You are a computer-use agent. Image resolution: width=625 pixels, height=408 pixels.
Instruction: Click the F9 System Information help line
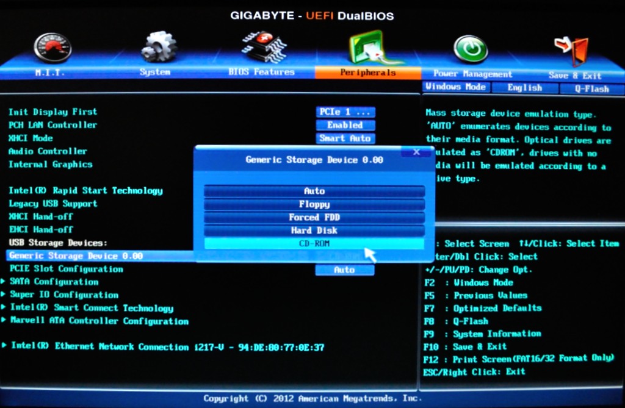point(483,334)
